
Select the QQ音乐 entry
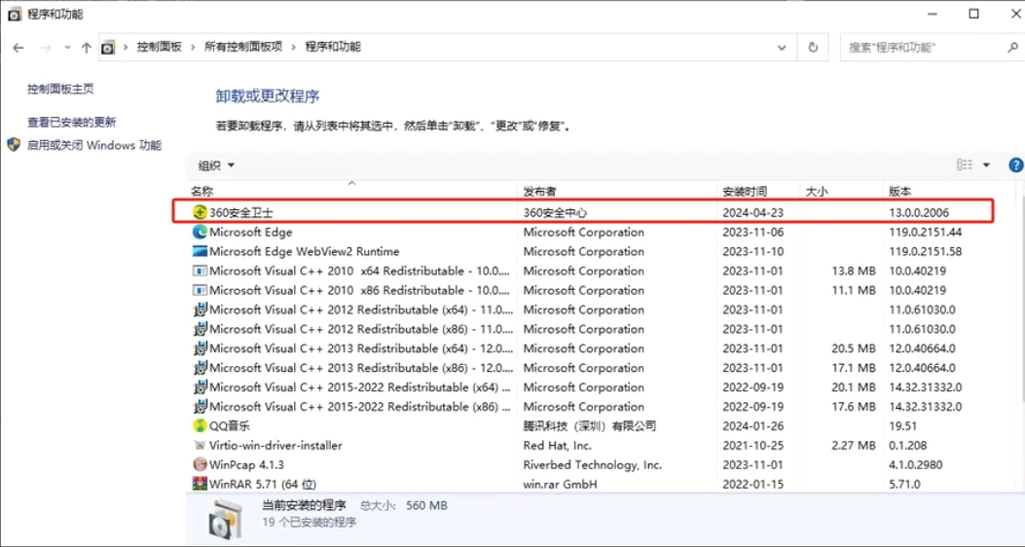[x=230, y=426]
